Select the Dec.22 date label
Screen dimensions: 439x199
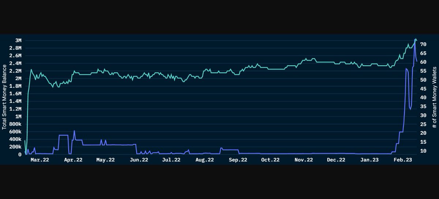tap(336, 160)
